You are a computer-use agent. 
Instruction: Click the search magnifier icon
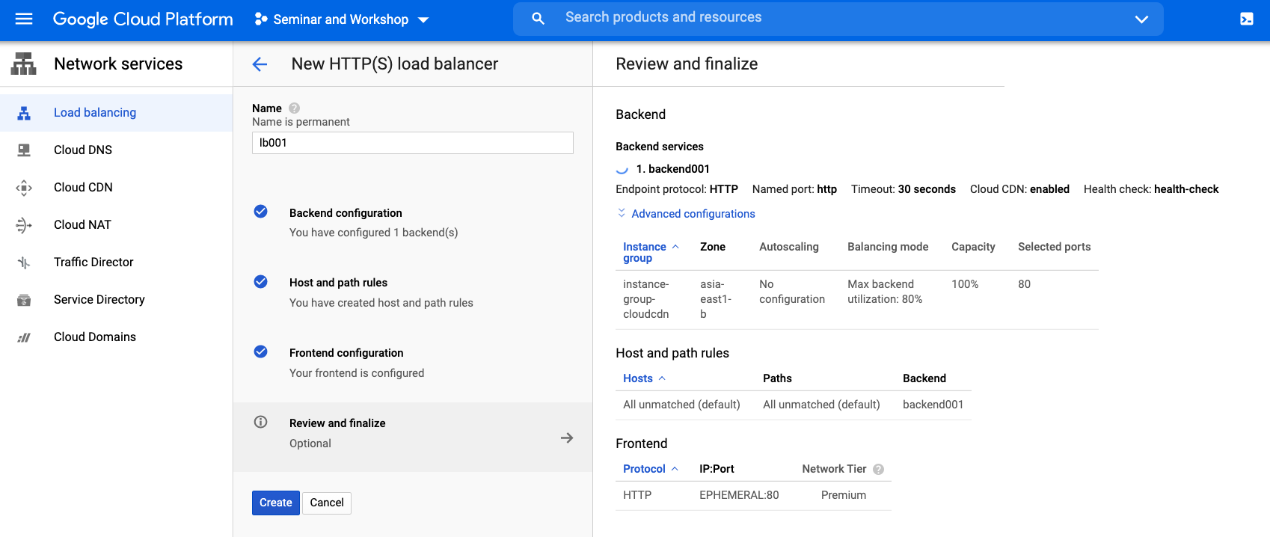[x=538, y=19]
